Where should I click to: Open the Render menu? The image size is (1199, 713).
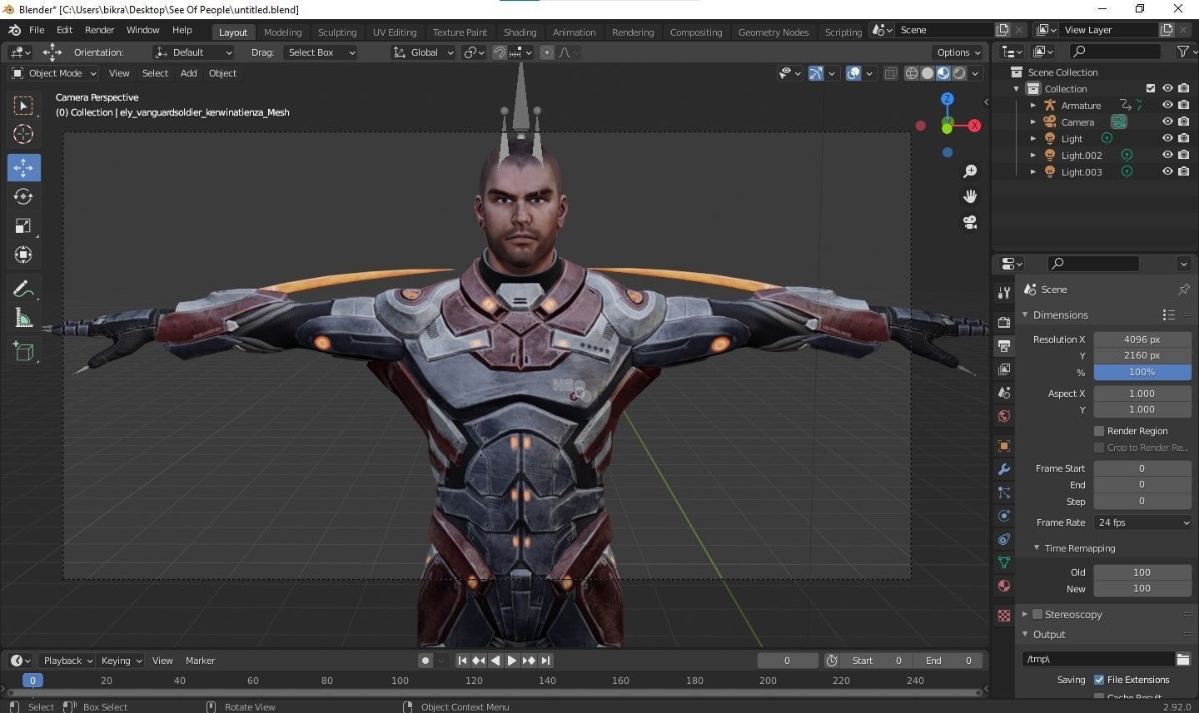99,30
